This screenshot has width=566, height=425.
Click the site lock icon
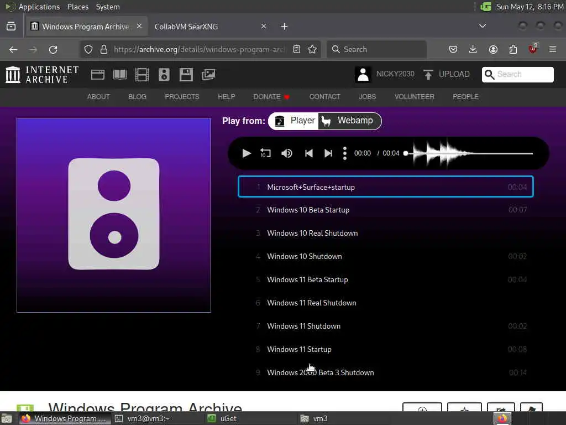[104, 49]
